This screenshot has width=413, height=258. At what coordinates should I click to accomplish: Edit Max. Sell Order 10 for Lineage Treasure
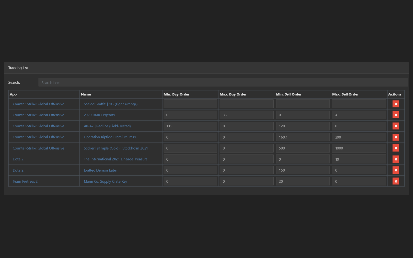359,159
